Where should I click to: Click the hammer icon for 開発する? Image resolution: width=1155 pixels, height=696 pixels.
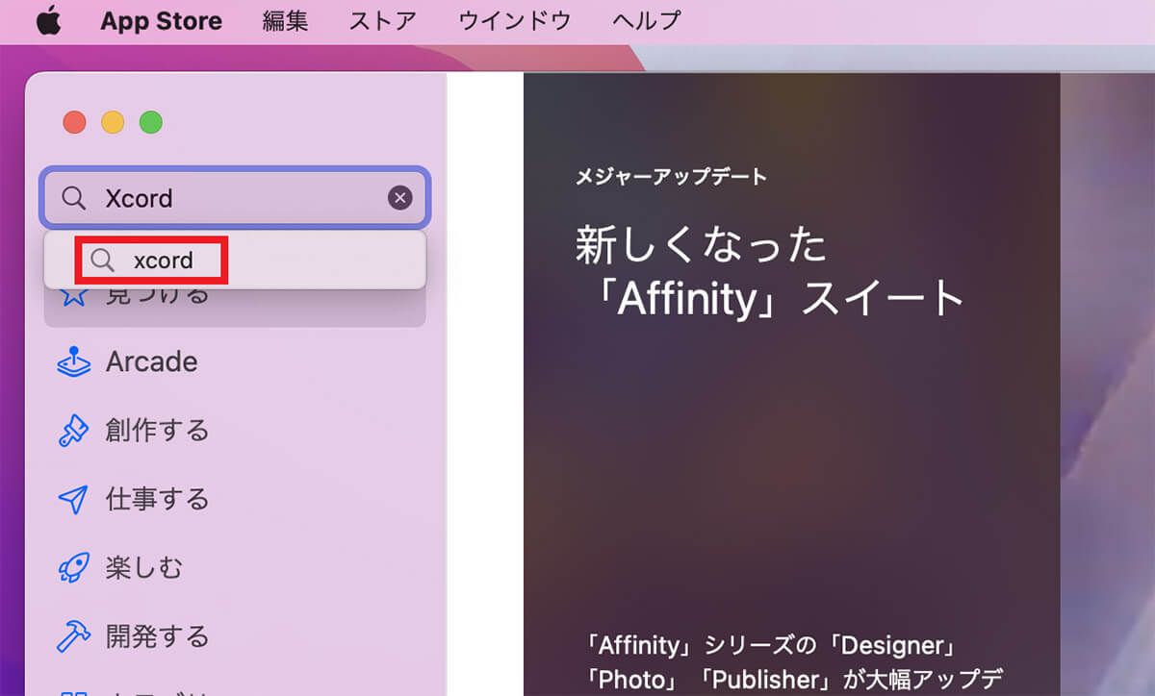pyautogui.click(x=74, y=636)
